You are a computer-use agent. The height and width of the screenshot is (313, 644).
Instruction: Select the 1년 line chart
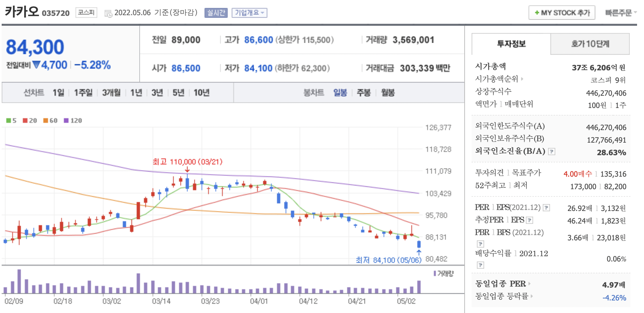(136, 93)
